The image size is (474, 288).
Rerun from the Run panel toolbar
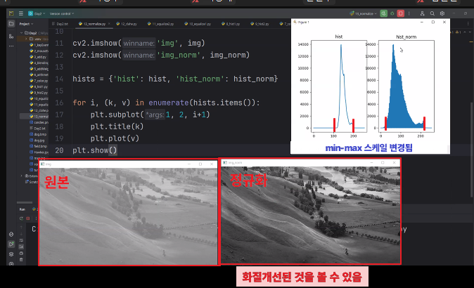(x=21, y=218)
